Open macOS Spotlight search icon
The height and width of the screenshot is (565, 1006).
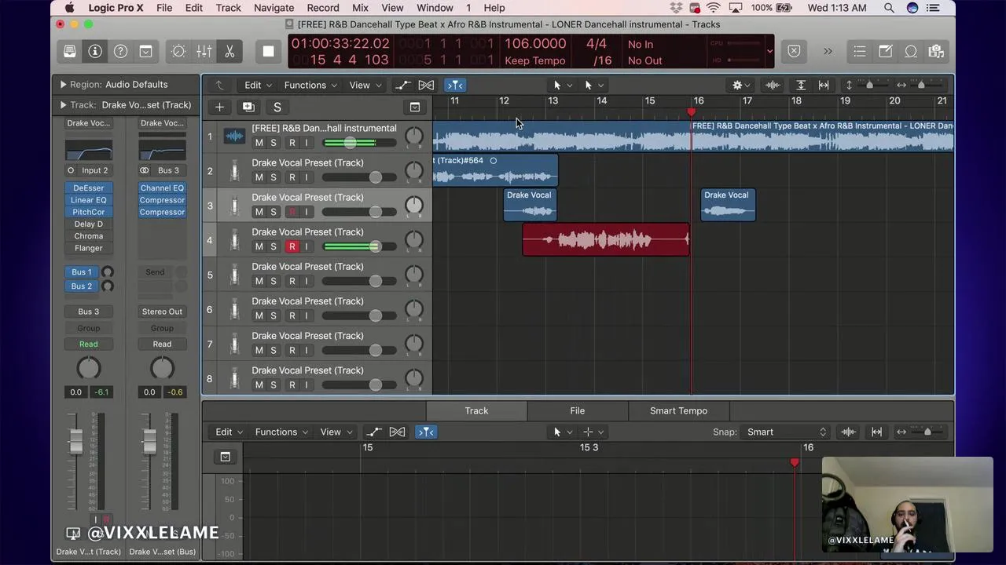tap(889, 8)
